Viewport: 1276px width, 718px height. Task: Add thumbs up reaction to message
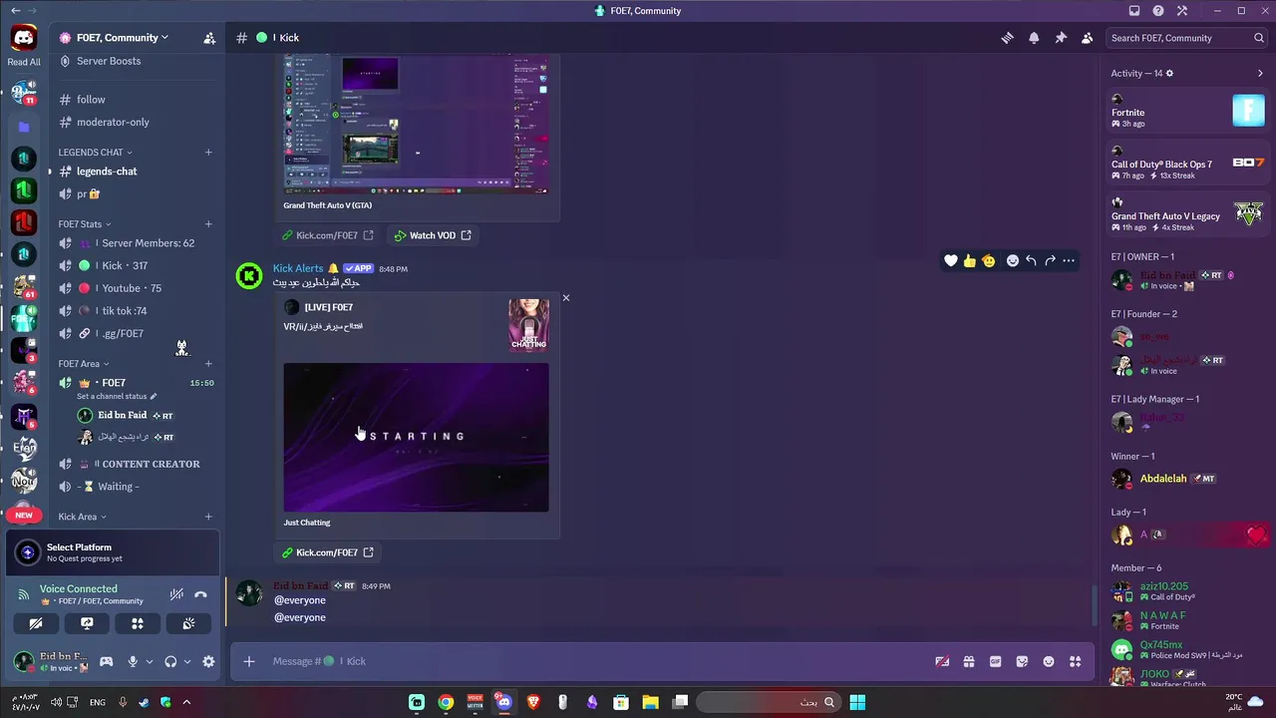coord(970,261)
